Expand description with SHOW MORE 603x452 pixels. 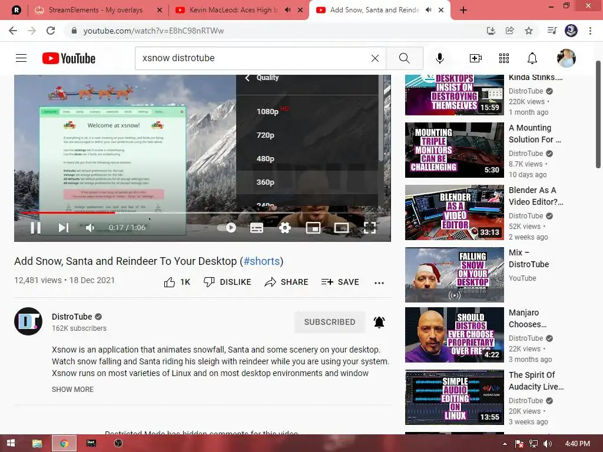pyautogui.click(x=72, y=390)
